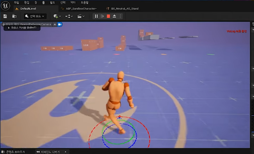Screen dimensions: 254x154
Task: Eject from the player controller
Action: pos(114,16)
